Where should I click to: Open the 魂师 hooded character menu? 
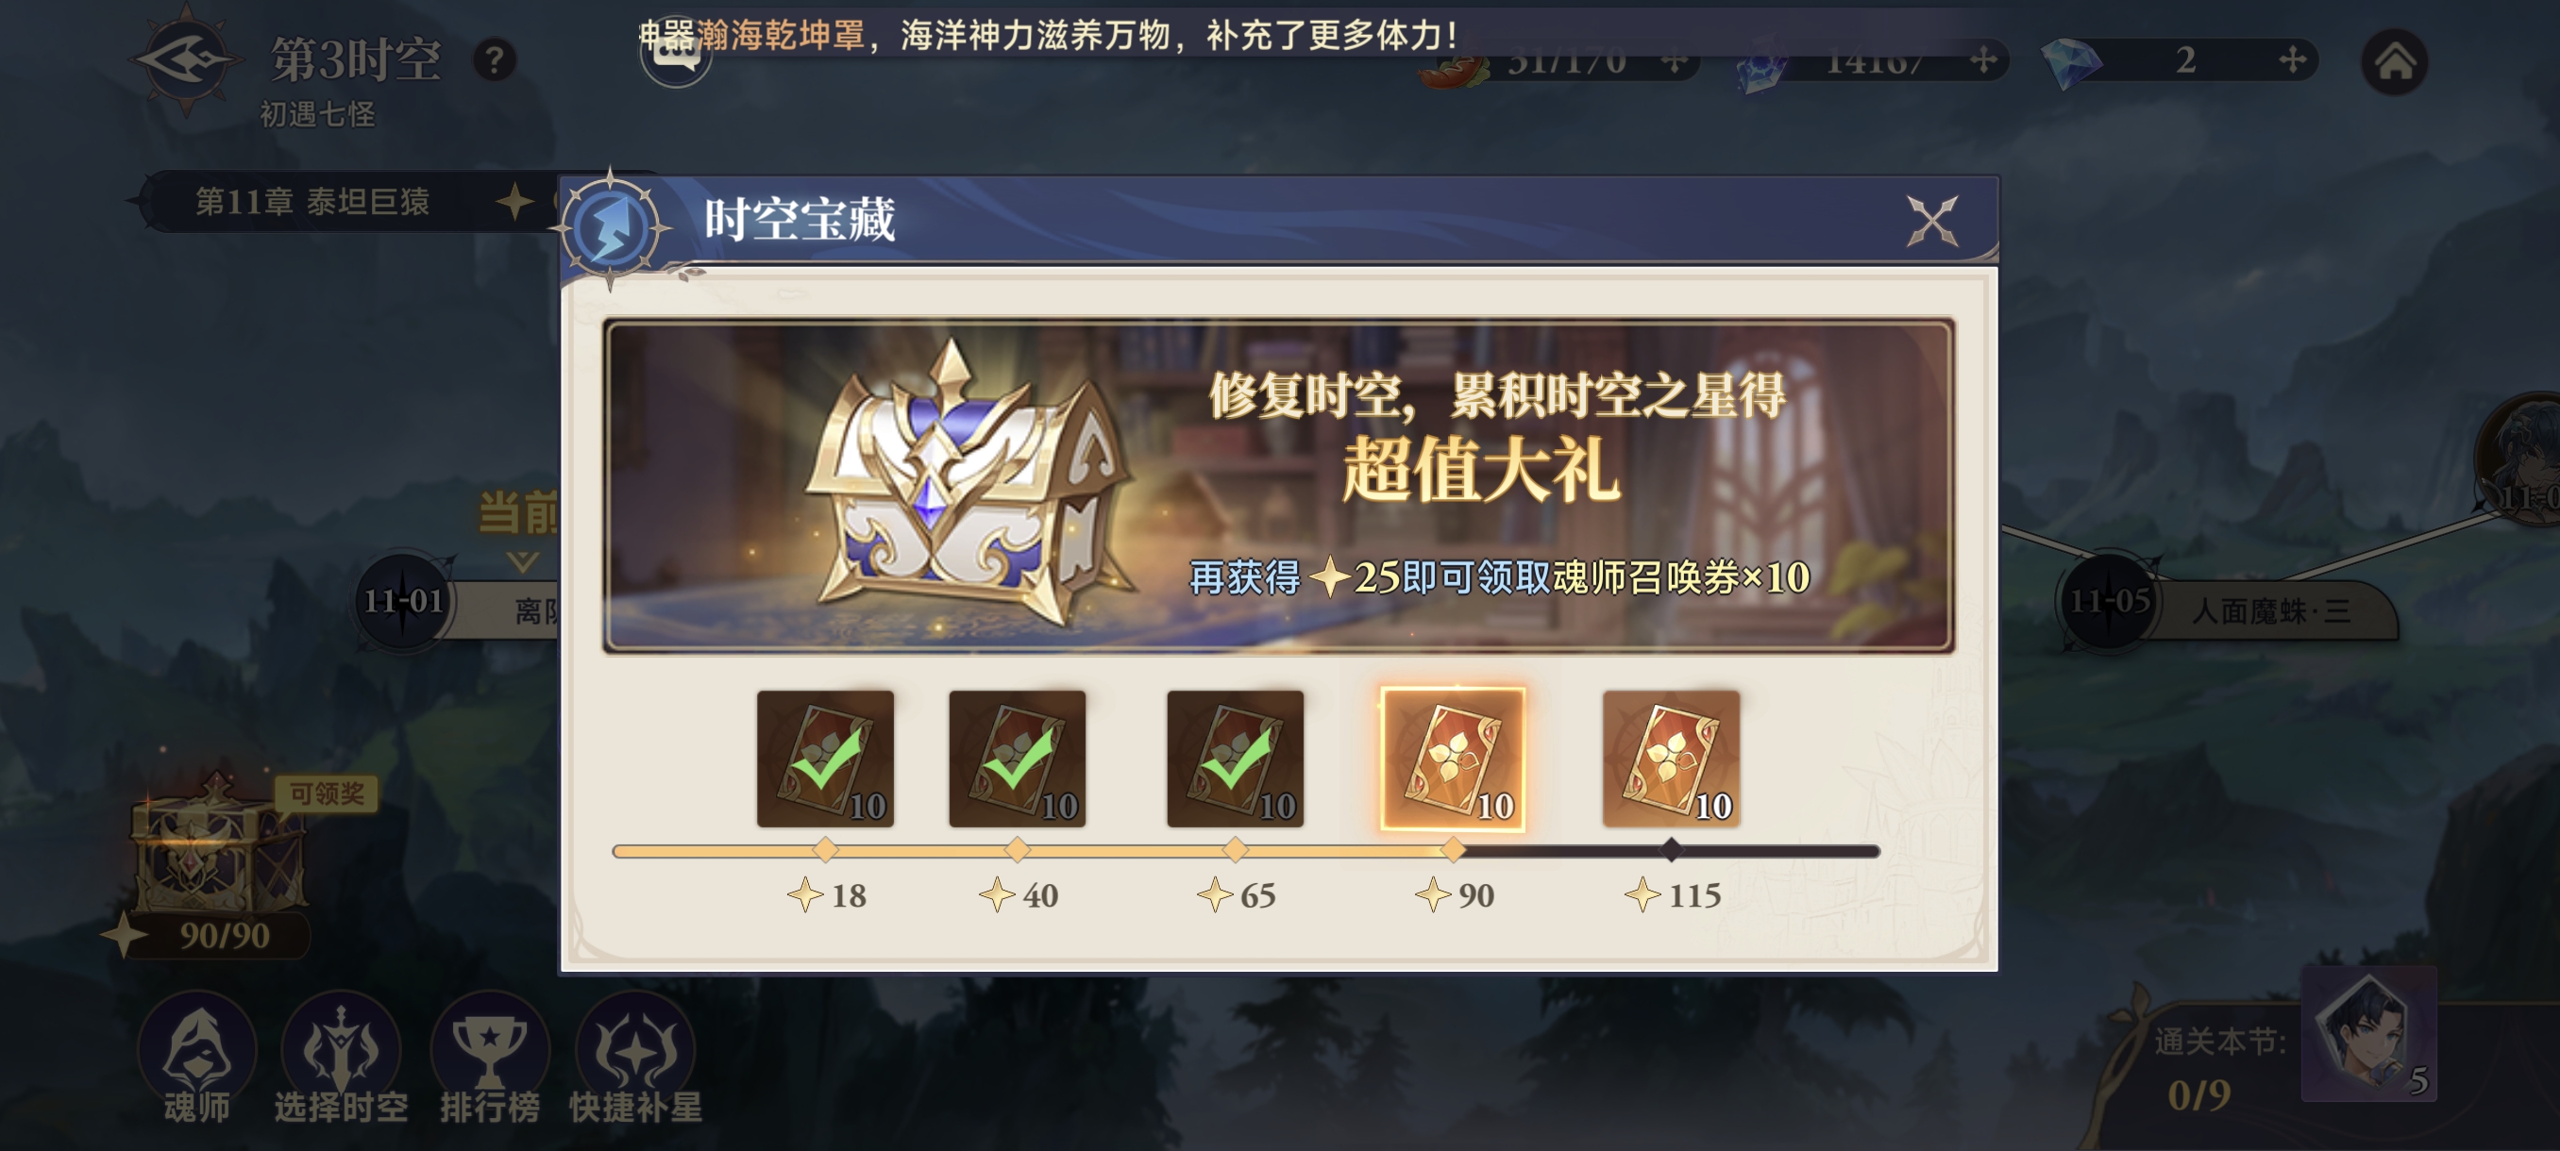coord(196,1059)
